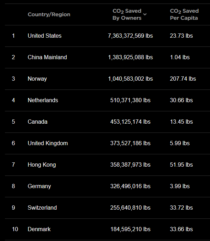Select the Canada country name
Image resolution: width=210 pixels, height=241 pixels.
pyautogui.click(x=37, y=122)
